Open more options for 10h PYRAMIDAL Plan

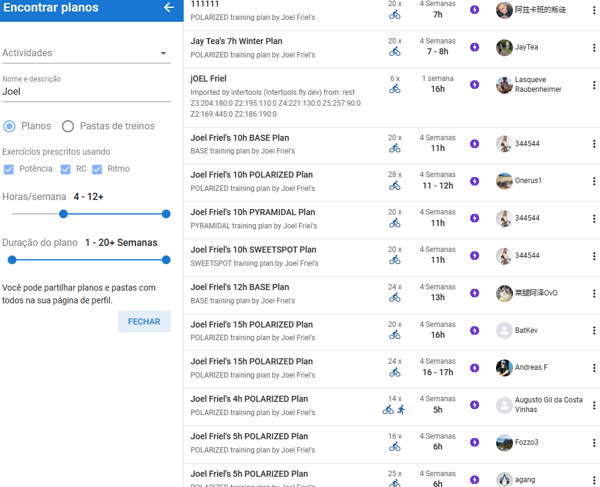[594, 219]
